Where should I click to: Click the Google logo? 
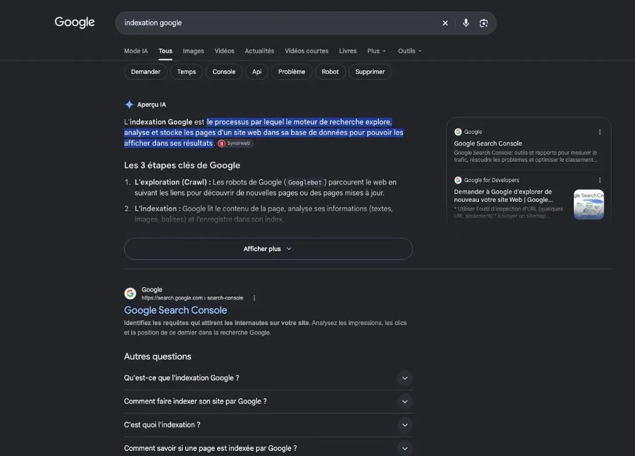(x=75, y=22)
